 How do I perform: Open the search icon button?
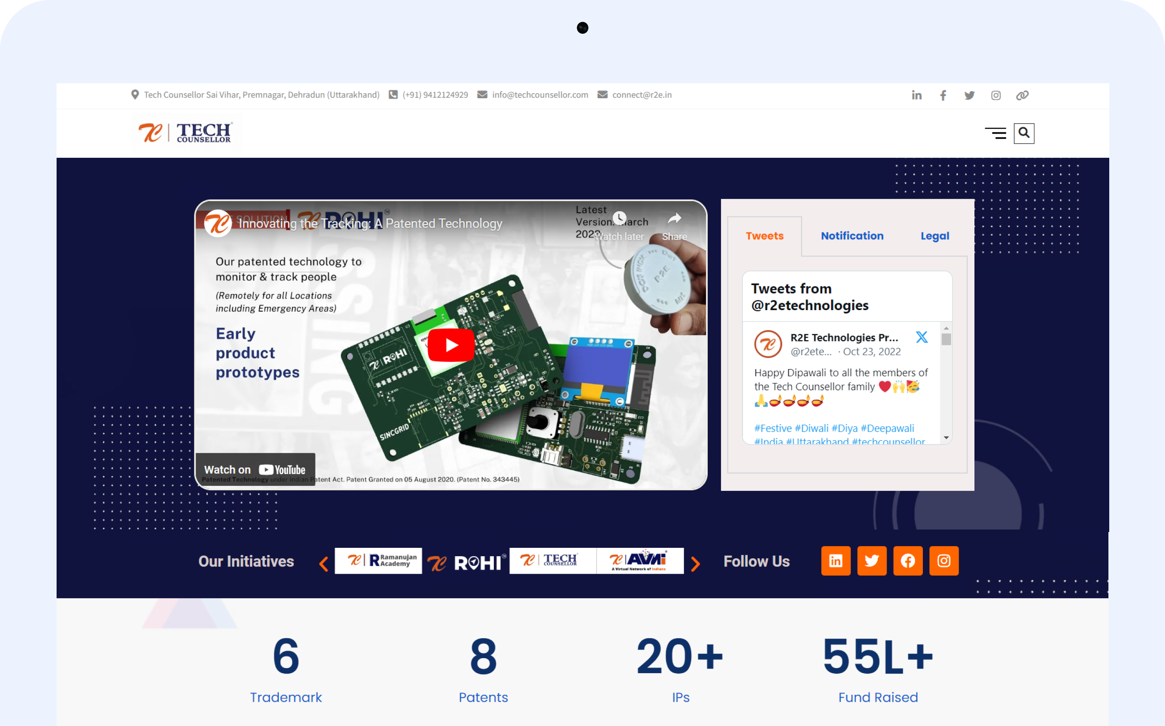coord(1024,133)
